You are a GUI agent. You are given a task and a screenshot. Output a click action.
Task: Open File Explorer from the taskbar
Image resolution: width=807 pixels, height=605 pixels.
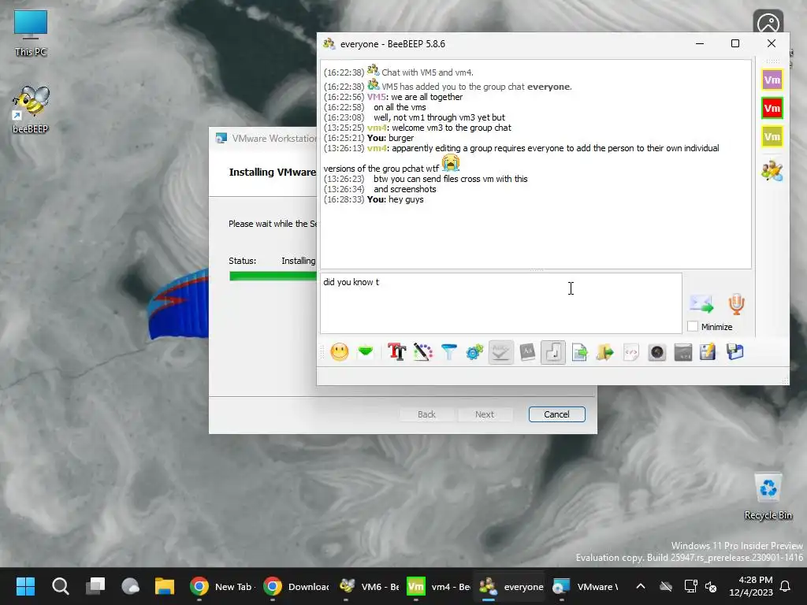pos(165,586)
